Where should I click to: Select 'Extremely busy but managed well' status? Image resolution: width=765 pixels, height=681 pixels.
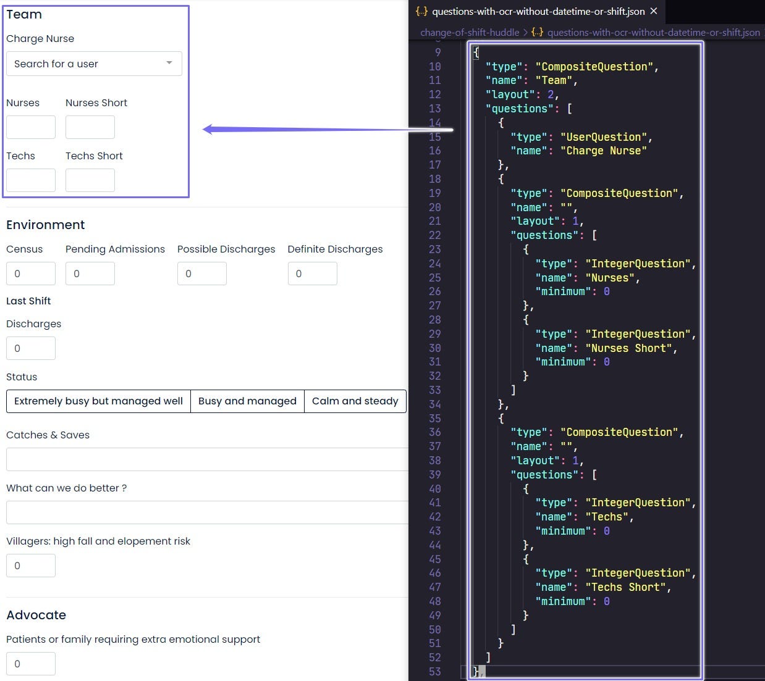pos(98,401)
